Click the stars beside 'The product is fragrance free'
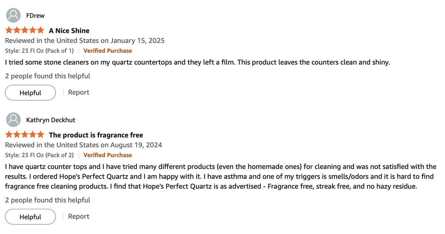This screenshot has height=234, width=445. [x=25, y=135]
